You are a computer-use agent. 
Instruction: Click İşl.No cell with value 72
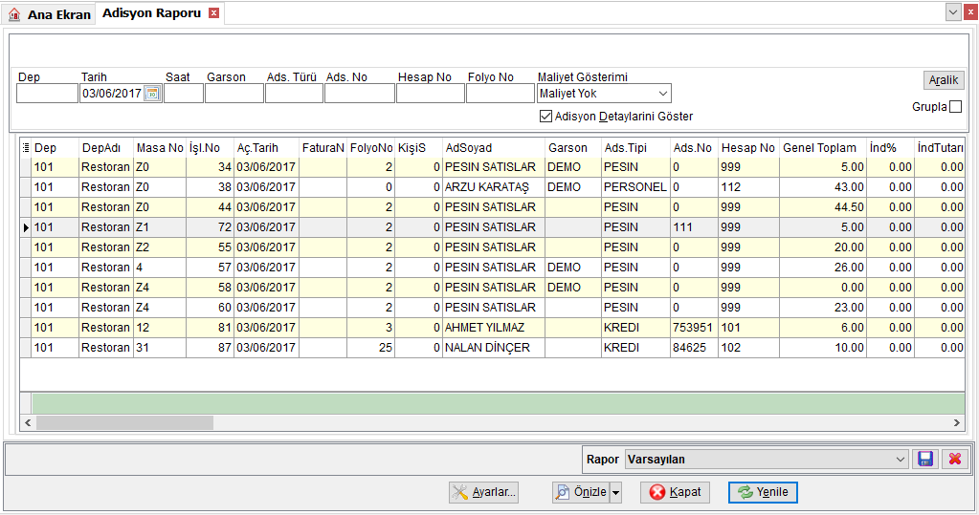click(210, 227)
